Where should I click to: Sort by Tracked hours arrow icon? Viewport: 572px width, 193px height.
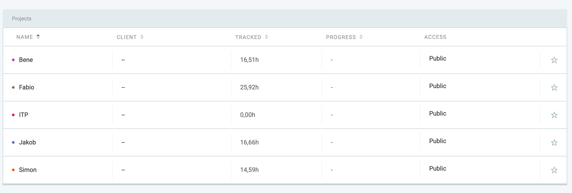[266, 37]
